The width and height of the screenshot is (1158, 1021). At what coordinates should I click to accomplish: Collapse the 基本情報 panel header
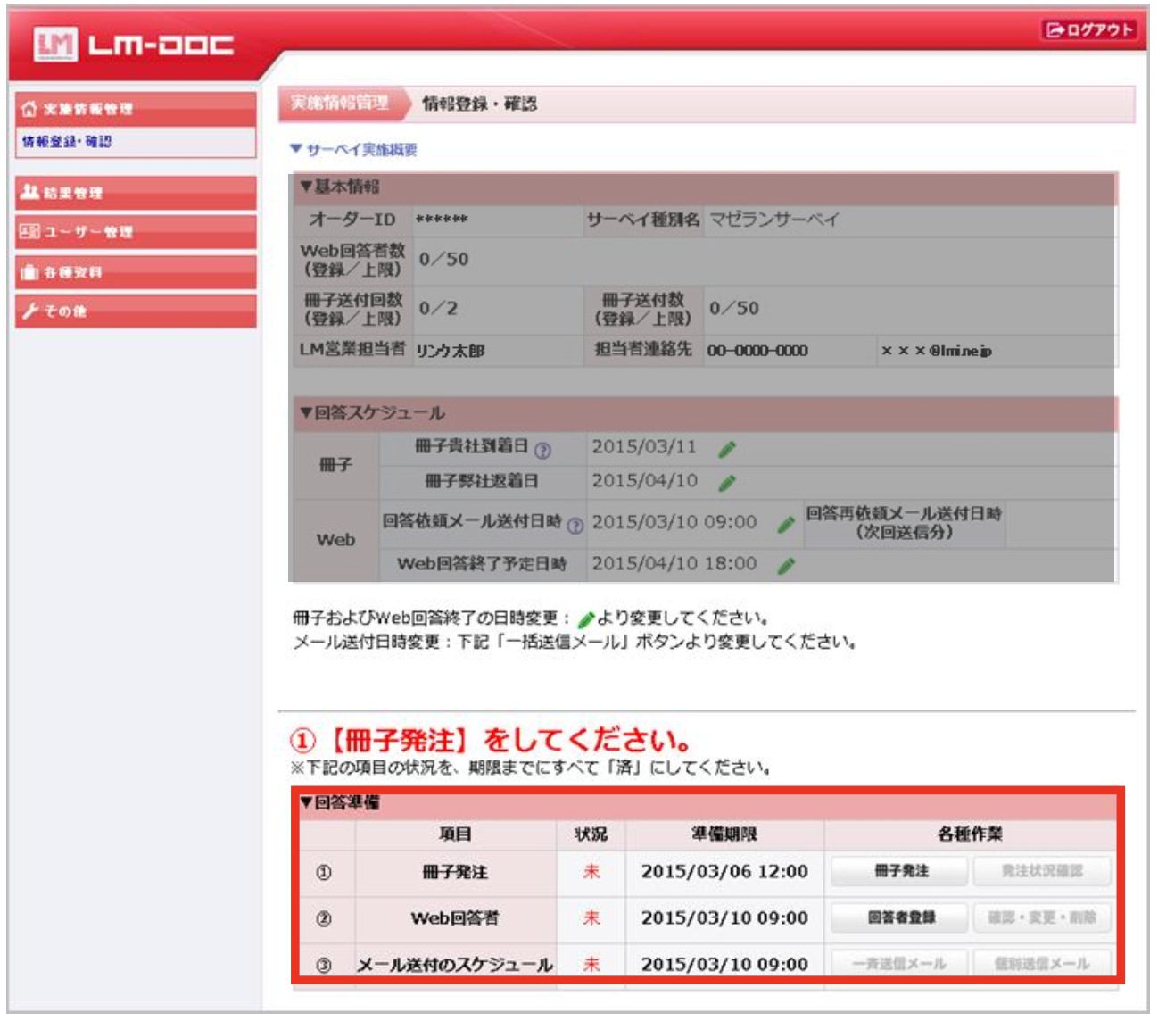pos(339,187)
